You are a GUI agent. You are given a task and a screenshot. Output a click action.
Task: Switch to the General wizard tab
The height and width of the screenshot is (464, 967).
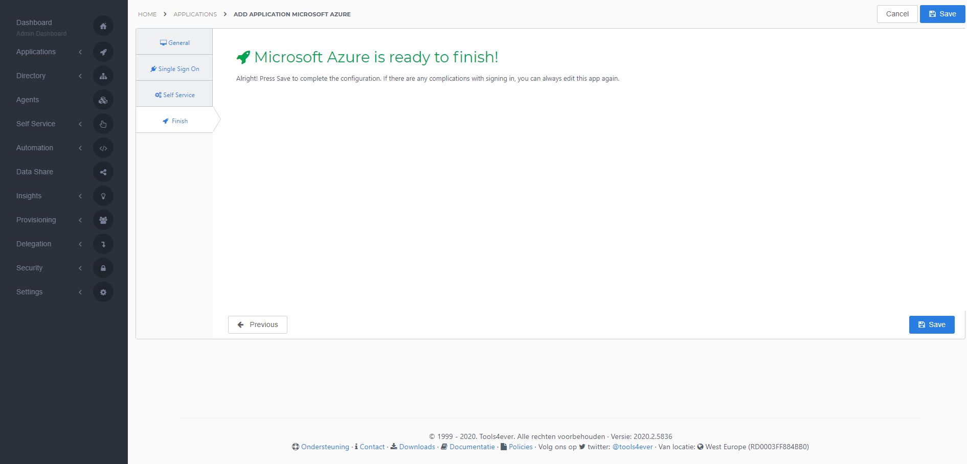(174, 42)
